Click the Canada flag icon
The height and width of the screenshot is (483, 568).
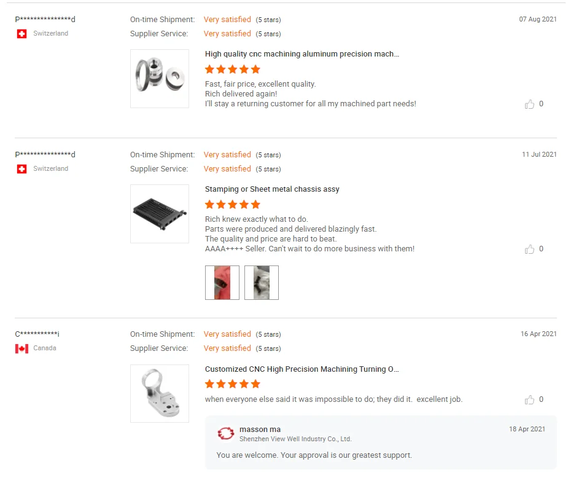click(21, 348)
